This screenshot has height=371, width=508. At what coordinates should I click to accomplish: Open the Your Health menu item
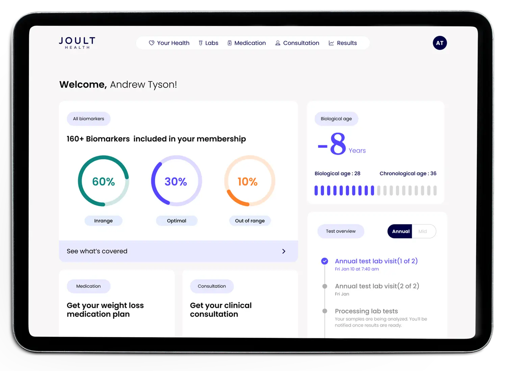click(x=169, y=43)
